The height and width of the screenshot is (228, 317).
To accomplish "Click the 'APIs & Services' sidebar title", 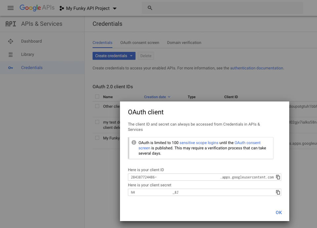I will [42, 24].
